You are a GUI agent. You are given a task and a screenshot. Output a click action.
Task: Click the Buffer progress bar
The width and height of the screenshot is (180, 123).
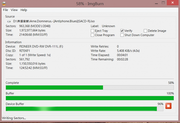(x=90, y=98)
